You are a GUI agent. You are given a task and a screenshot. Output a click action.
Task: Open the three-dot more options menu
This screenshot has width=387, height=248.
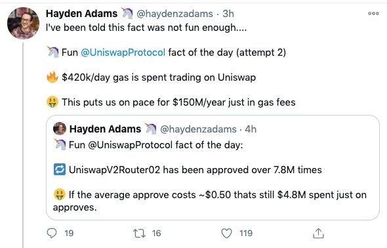(x=373, y=14)
